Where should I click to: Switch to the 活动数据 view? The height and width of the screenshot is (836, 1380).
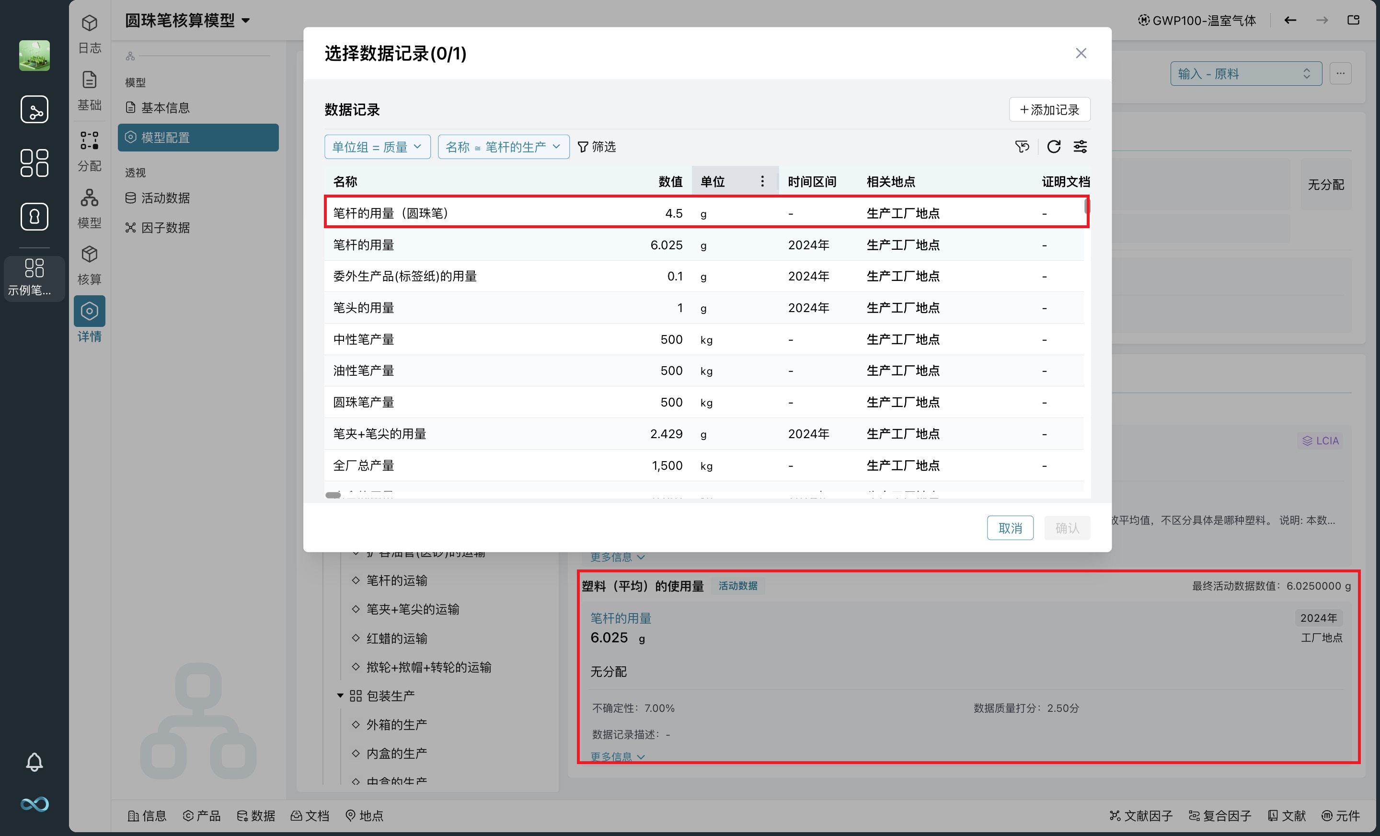point(165,198)
